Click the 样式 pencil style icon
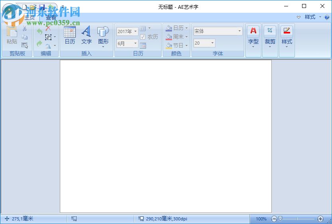 [x=287, y=31]
